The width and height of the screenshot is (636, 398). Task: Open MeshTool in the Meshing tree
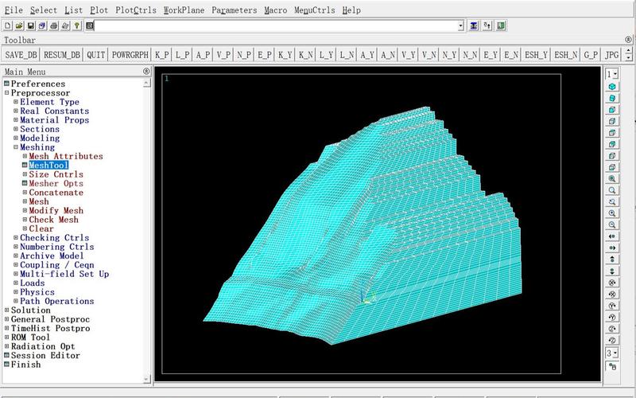48,165
